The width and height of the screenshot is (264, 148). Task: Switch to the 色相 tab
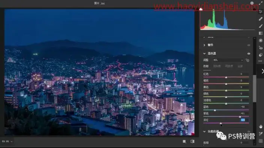(x=206, y=66)
